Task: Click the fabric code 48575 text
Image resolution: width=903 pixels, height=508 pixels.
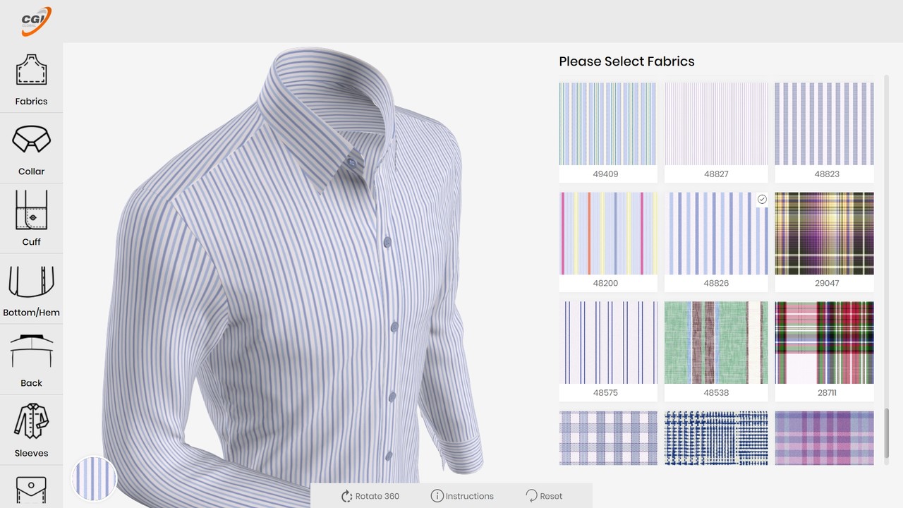Action: click(605, 392)
